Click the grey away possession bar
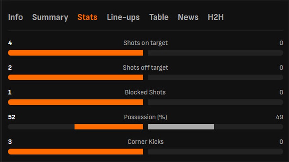Screen dimensions: 289x162 click(x=181, y=127)
